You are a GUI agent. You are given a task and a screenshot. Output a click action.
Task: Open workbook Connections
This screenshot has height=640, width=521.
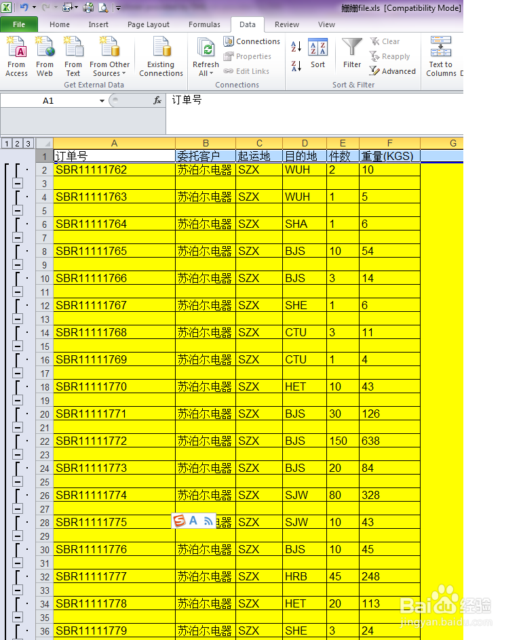(252, 41)
